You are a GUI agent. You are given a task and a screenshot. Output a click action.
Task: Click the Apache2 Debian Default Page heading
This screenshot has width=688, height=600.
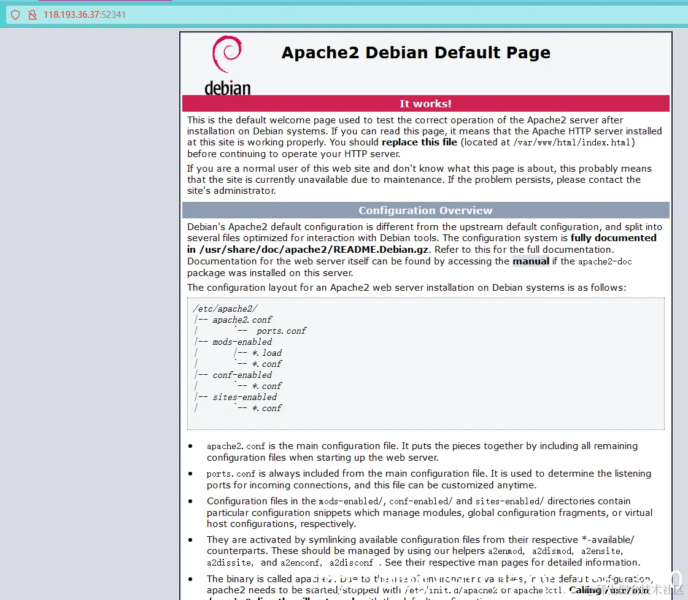point(416,53)
